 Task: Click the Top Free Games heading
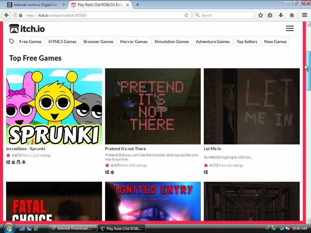click(35, 58)
